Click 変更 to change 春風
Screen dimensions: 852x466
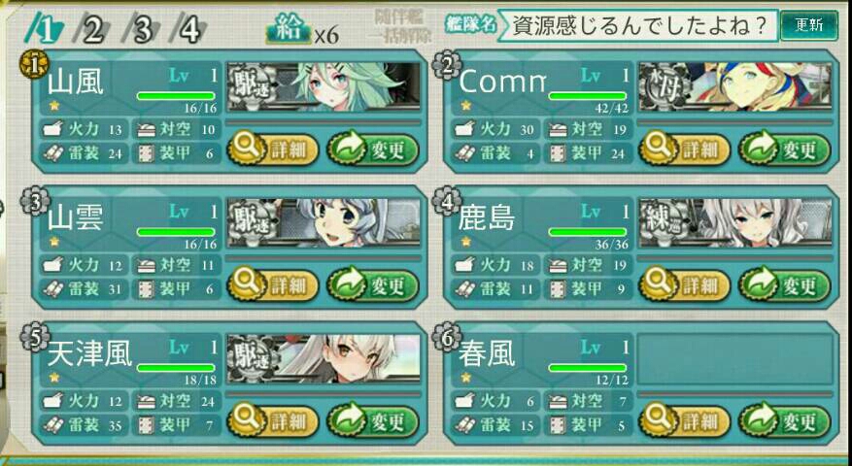point(785,421)
